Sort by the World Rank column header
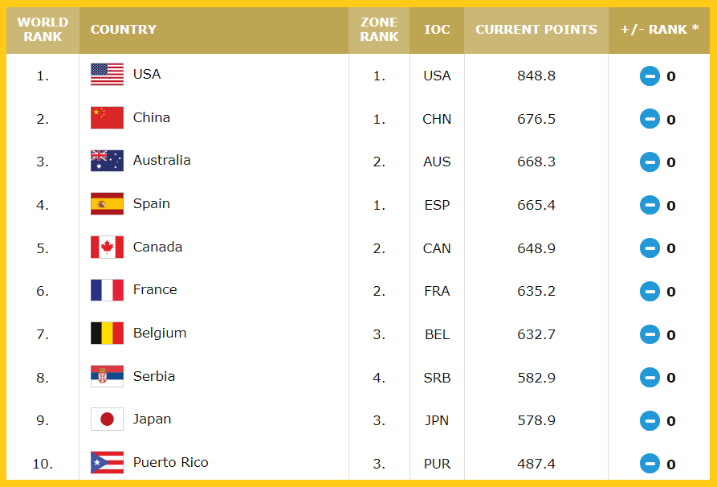The image size is (717, 487). pyautogui.click(x=43, y=30)
